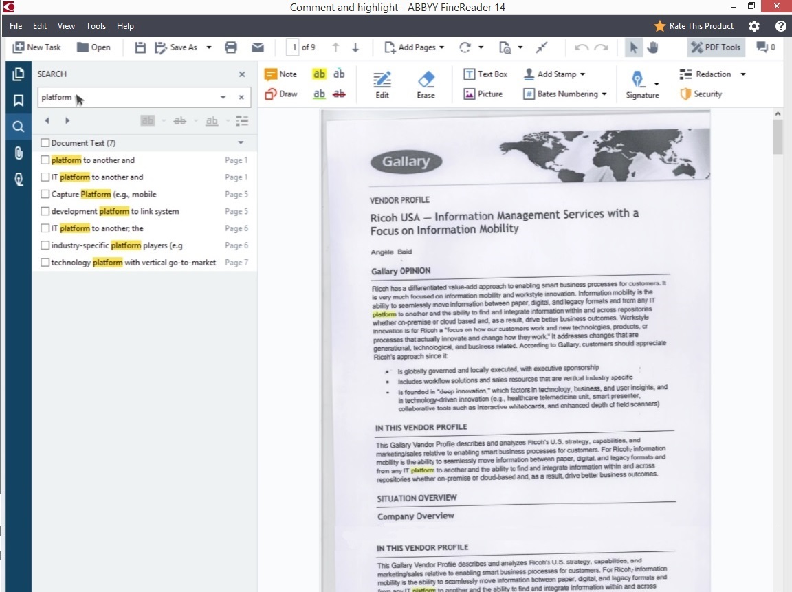Open the Help question mark
The image size is (792, 592).
pos(780,26)
